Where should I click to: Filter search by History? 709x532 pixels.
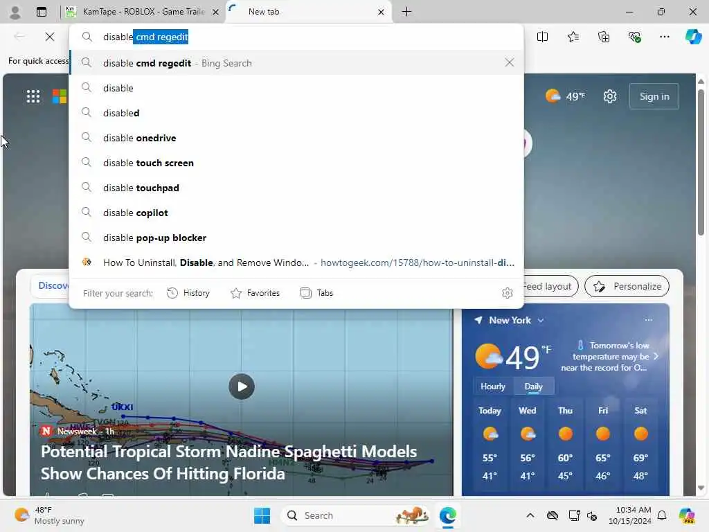tap(188, 293)
